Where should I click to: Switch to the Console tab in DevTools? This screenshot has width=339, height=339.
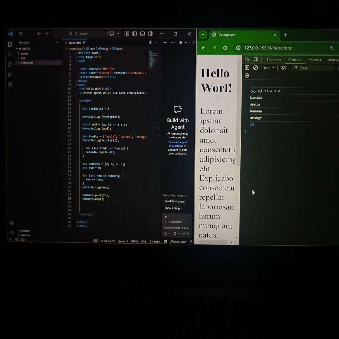(295, 60)
